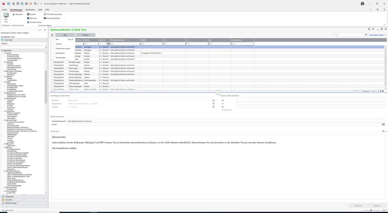Screen dimensions: 388x213
Task: Click the calendar icon in quick access toolbar
Action: (17, 4)
